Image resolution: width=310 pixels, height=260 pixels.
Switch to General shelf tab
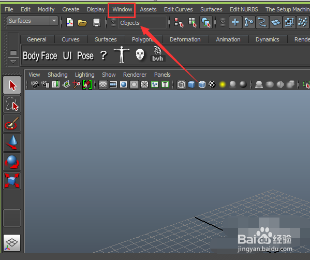click(x=37, y=39)
